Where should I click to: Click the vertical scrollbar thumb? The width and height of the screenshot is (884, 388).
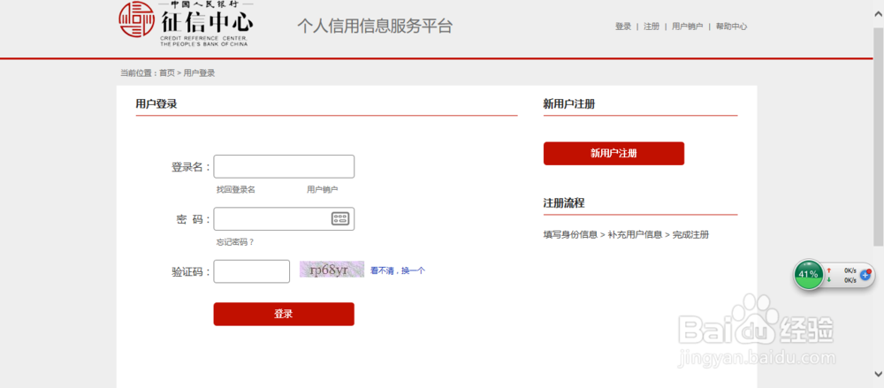[x=878, y=135]
